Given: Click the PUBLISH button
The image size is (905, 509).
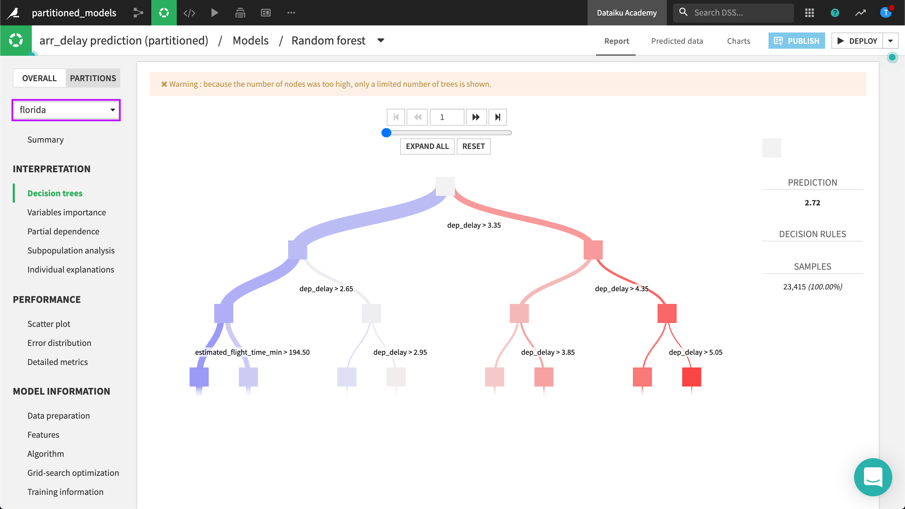Looking at the screenshot, I should (x=796, y=41).
